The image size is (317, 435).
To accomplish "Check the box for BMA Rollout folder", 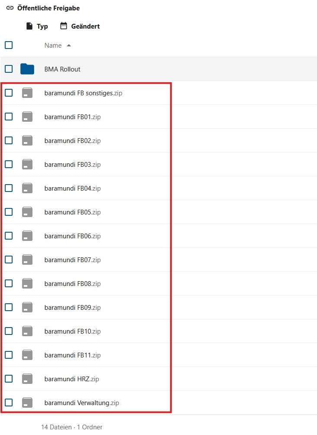I will [9, 69].
